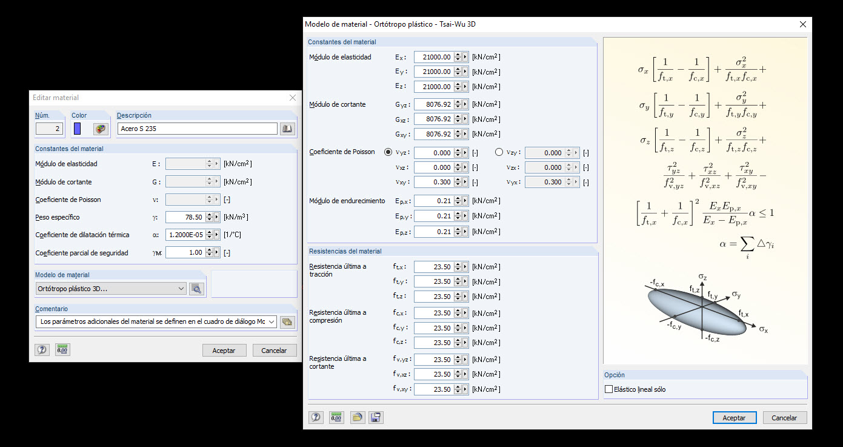Click the right-arrow button beside the νxy field
The height and width of the screenshot is (447, 843).
click(465, 182)
